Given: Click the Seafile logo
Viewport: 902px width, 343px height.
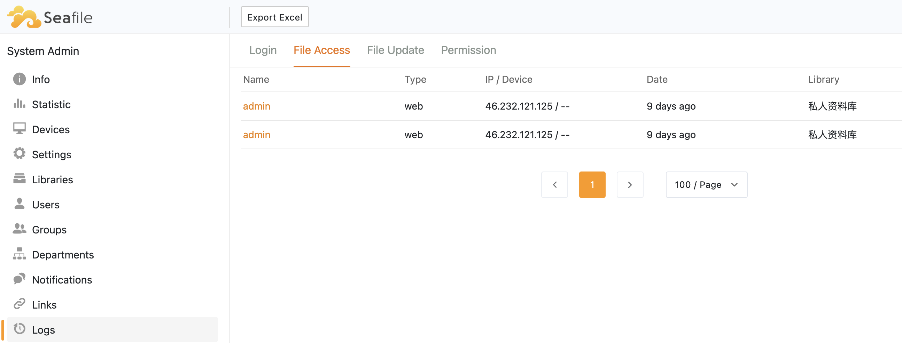Looking at the screenshot, I should pyautogui.click(x=50, y=17).
